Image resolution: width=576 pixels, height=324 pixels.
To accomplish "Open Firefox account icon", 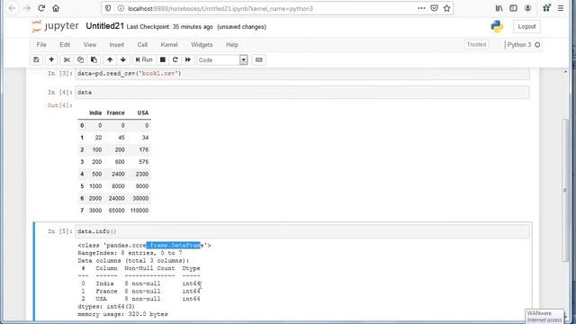I will [527, 8].
